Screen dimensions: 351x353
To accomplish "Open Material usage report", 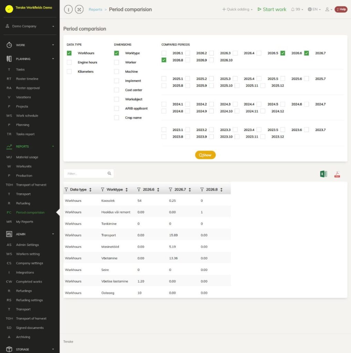I will pos(27,157).
